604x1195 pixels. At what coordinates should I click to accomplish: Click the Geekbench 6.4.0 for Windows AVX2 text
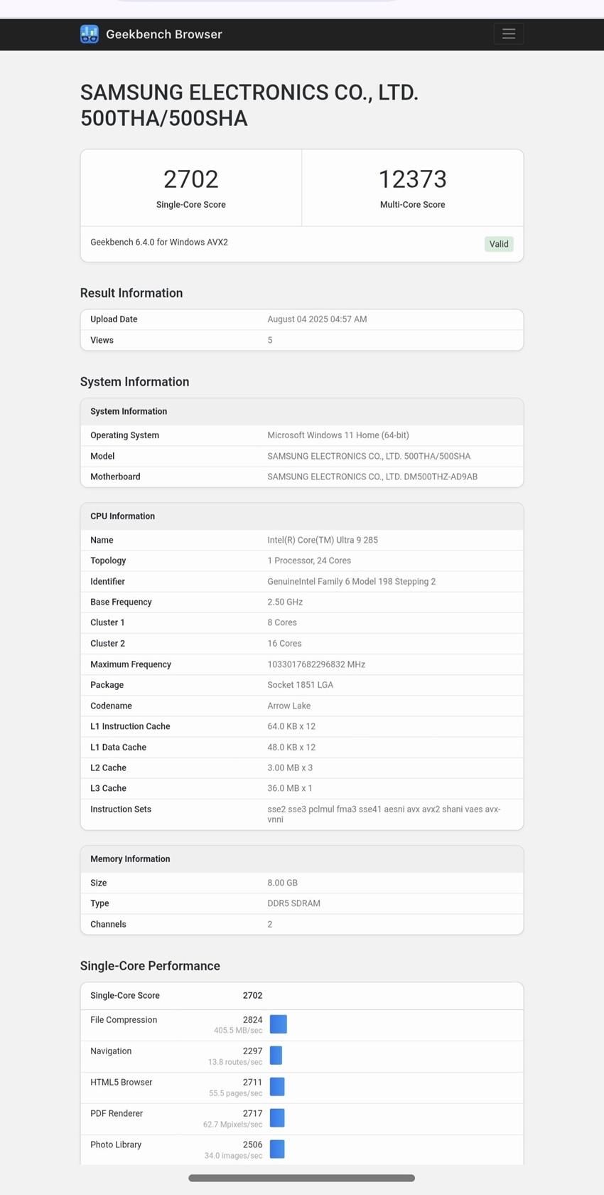(159, 243)
